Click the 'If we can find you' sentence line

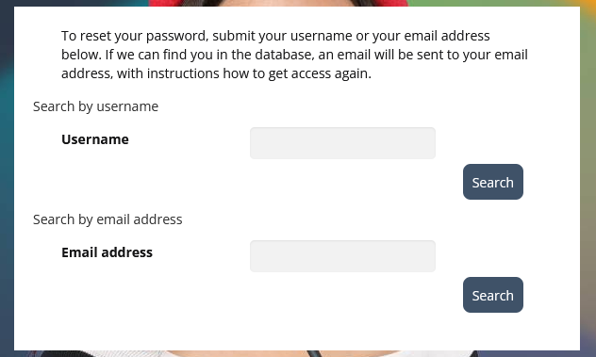(294, 55)
